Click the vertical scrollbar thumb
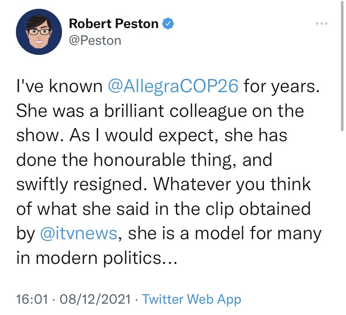 (342, 65)
